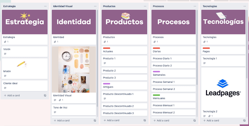Click the green label on the Mensuales card
Image resolution: width=249 pixels, height=126 pixels.
pos(157,95)
